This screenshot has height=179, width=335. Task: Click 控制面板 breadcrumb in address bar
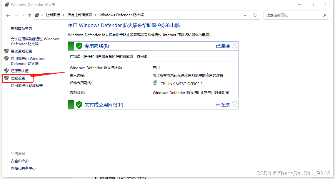coord(53,15)
